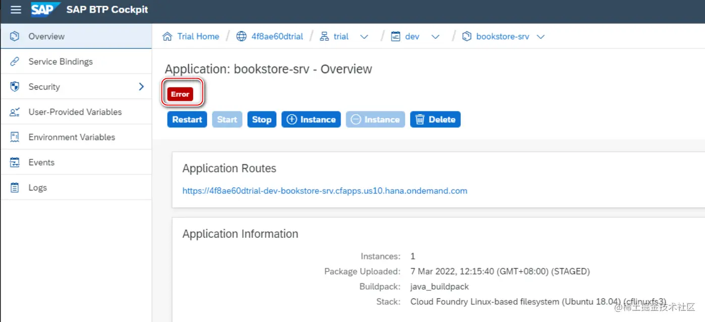The height and width of the screenshot is (322, 705).
Task: Click the User-Provided Variables icon
Action: pyautogui.click(x=15, y=112)
